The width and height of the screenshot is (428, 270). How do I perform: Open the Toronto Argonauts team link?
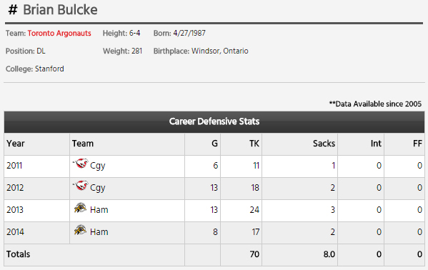59,34
